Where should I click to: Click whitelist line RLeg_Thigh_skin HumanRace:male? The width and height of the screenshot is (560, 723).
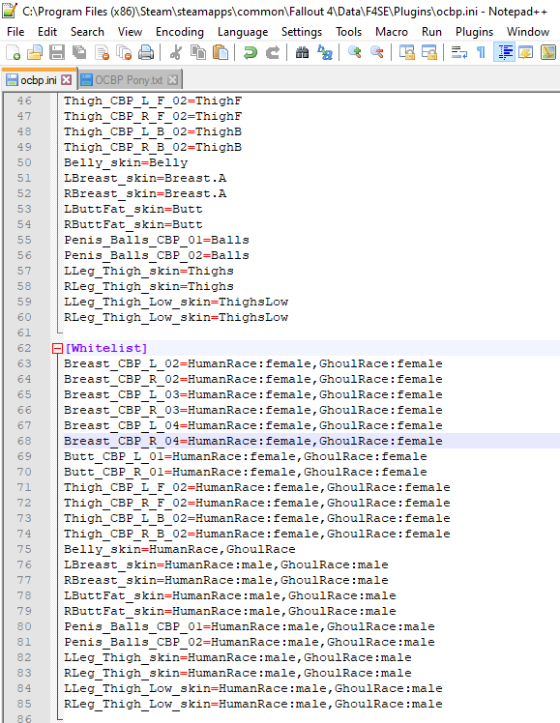click(238, 673)
